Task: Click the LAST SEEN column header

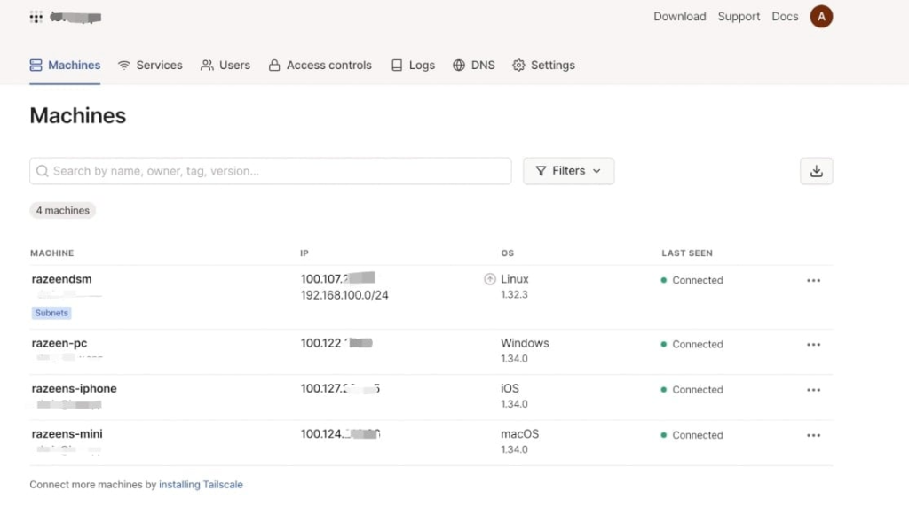Action: pos(687,253)
